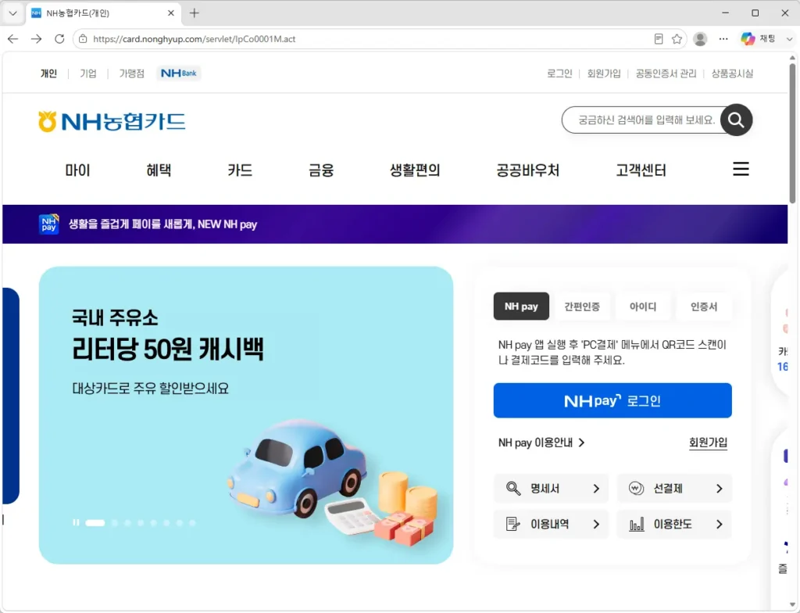
Task: Select the 아이디 login tab
Action: point(643,306)
